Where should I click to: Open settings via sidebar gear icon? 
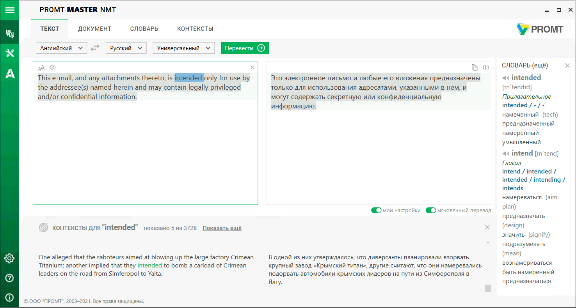coord(9,258)
